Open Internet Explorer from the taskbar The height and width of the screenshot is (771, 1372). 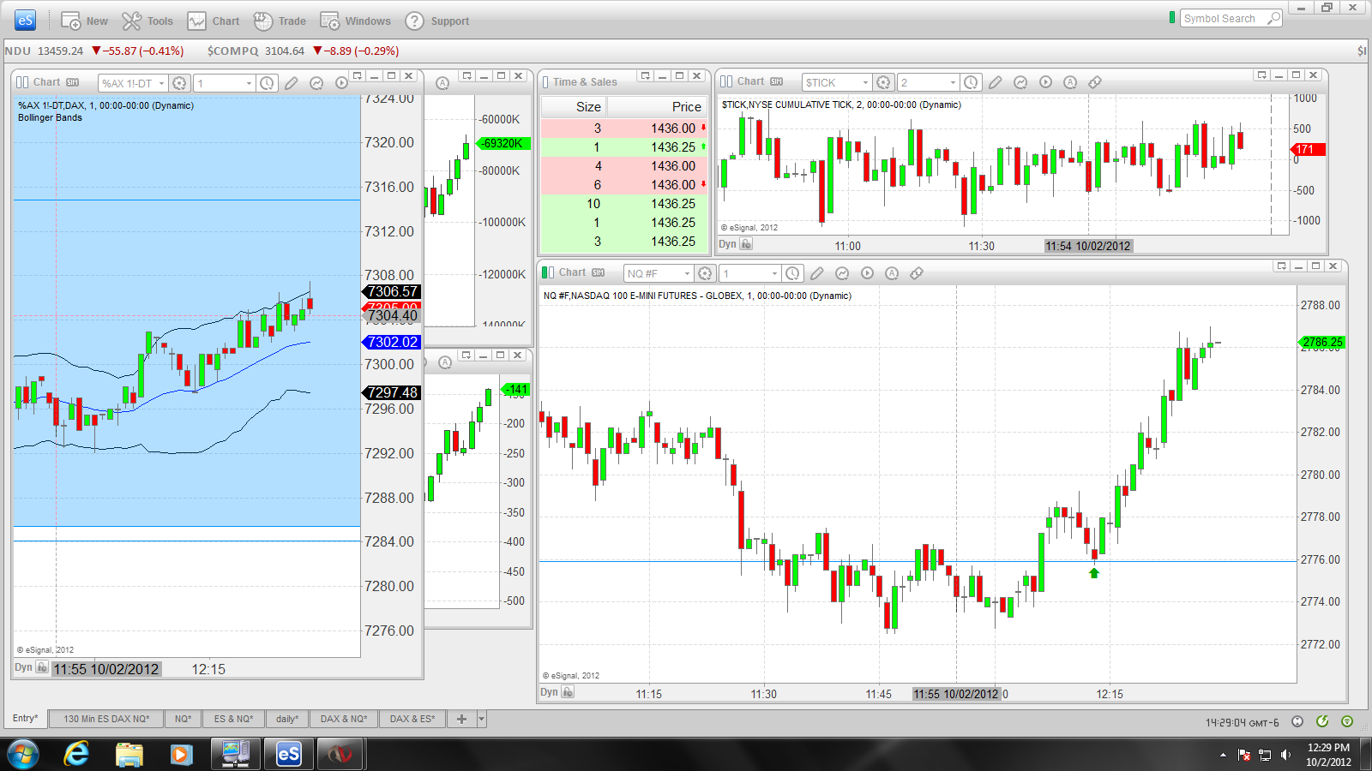76,754
